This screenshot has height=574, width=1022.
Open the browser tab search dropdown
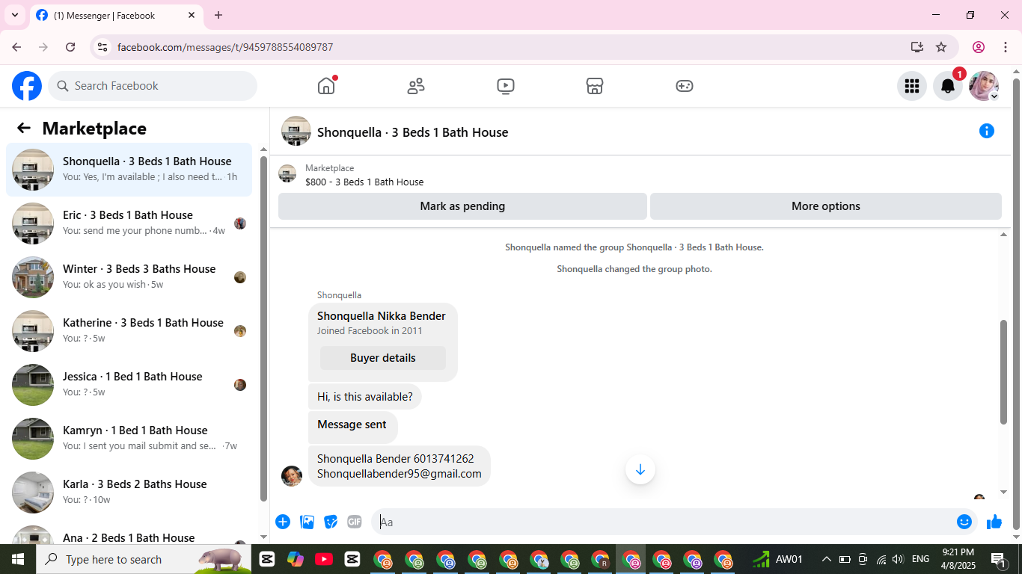coord(15,15)
